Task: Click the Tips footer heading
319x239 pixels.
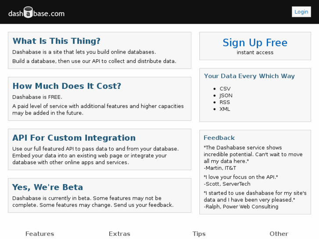Action: click(x=199, y=234)
